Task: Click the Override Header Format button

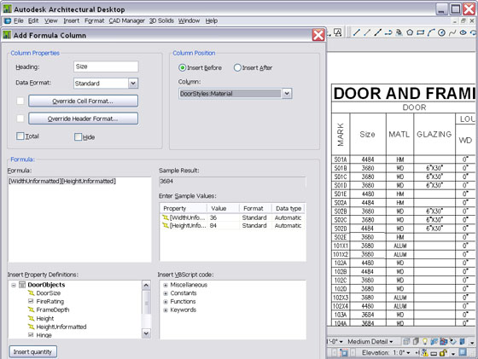Action: tap(83, 119)
